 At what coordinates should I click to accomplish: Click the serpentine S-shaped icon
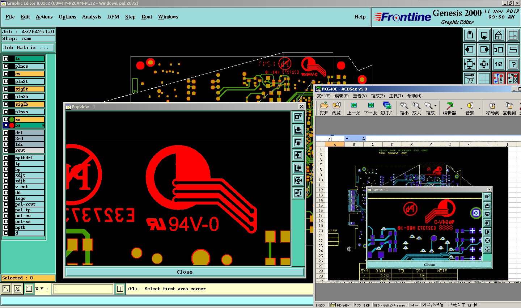point(513,50)
